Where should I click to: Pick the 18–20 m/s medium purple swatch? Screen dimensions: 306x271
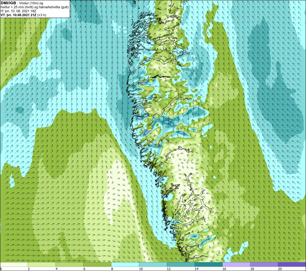264,264
